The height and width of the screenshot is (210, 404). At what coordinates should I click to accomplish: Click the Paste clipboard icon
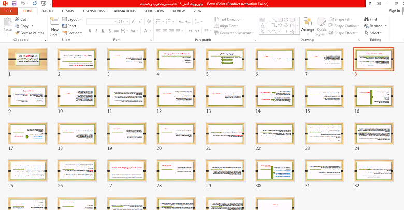click(x=7, y=22)
